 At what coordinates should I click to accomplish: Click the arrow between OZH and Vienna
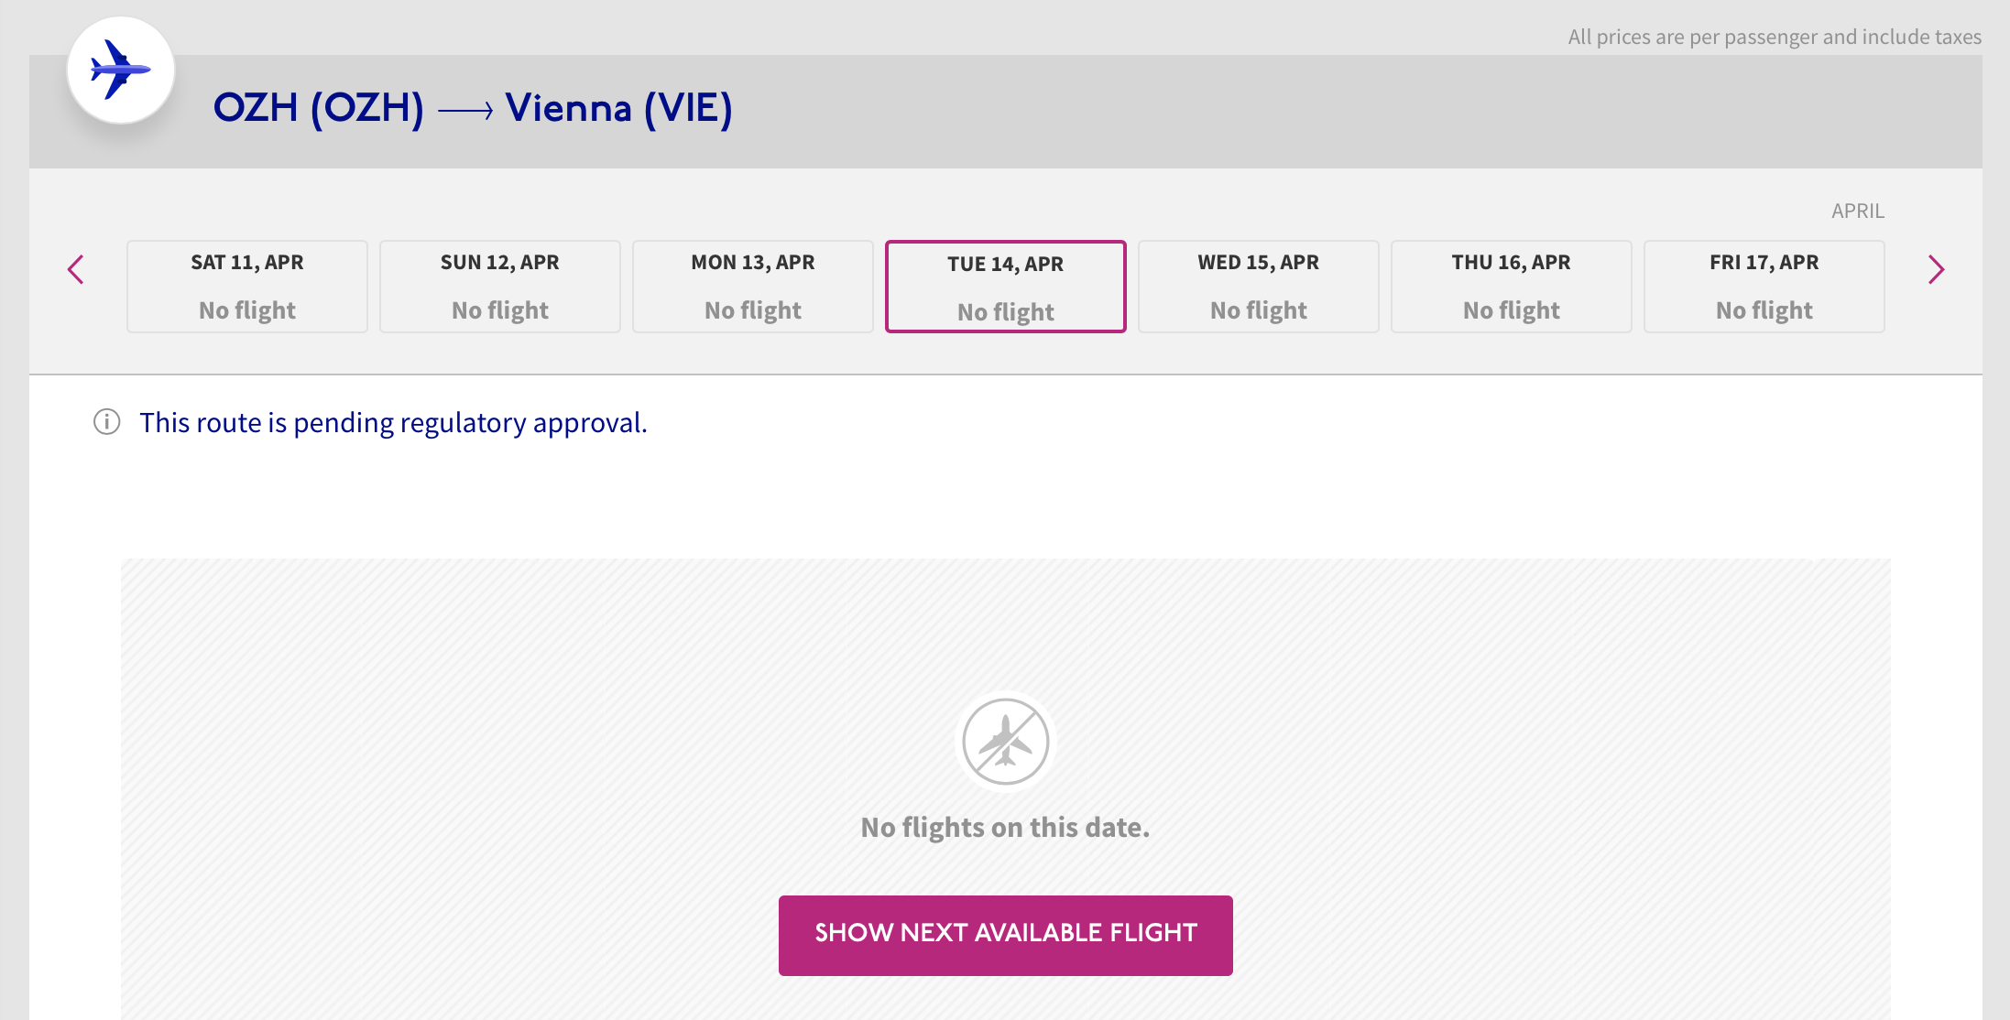[465, 111]
